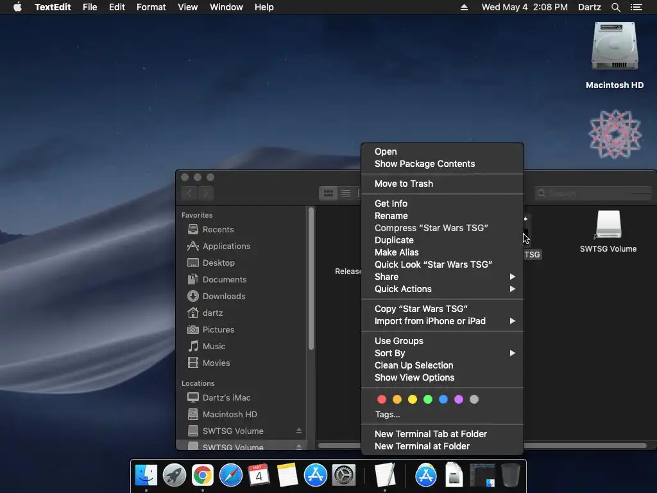
Task: Open Macintosh HD drive icon on desktop
Action: click(615, 46)
